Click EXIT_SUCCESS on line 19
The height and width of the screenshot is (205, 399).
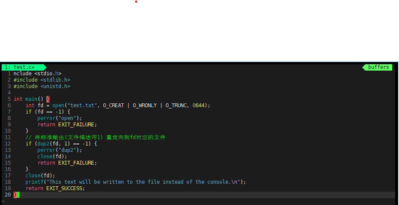[64, 188]
